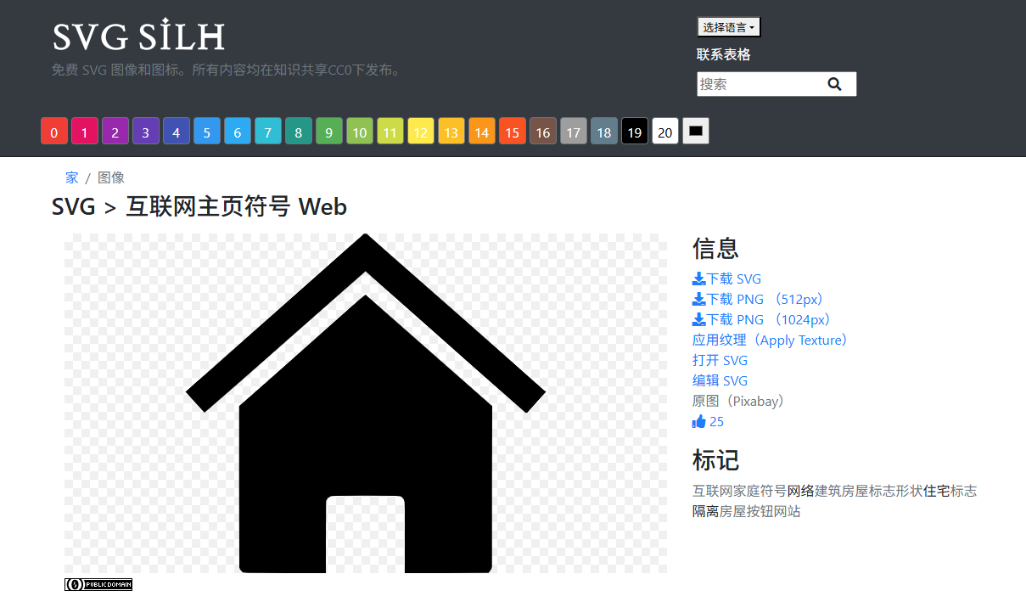The width and height of the screenshot is (1026, 602).
Task: Select the black rectangle swatch button
Action: (696, 131)
